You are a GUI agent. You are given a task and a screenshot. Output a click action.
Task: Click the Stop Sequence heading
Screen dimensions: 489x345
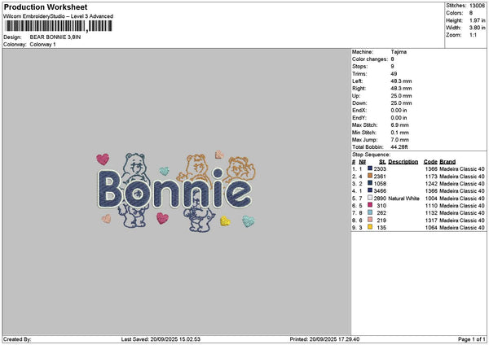point(371,155)
